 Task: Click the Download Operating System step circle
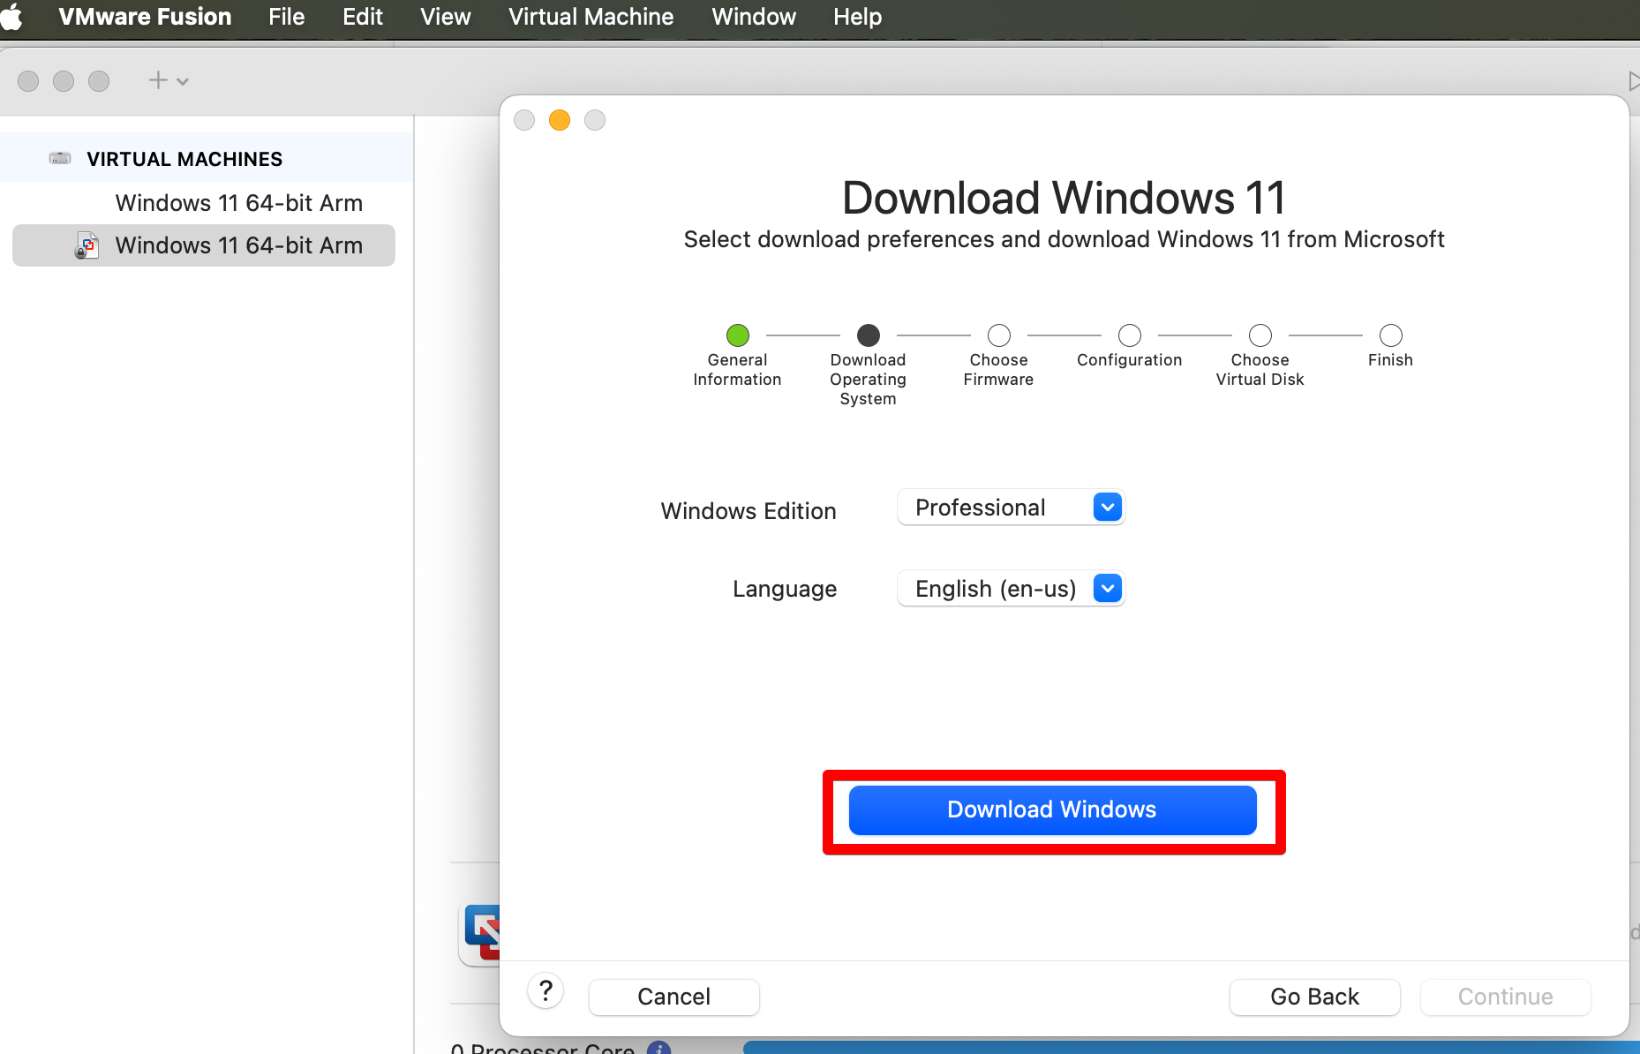869,335
